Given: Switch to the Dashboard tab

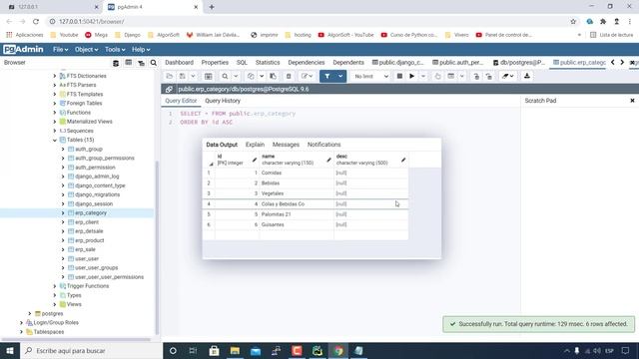Looking at the screenshot, I should point(179,63).
